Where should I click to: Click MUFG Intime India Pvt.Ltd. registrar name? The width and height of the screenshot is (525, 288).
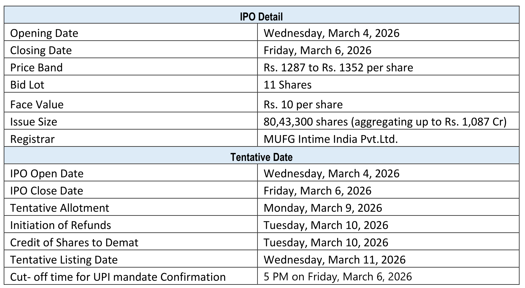click(x=330, y=139)
